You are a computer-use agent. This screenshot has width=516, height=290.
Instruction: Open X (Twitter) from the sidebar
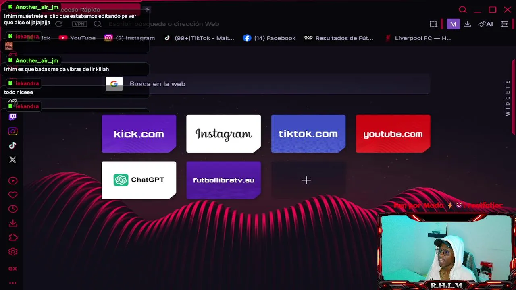pos(13,160)
